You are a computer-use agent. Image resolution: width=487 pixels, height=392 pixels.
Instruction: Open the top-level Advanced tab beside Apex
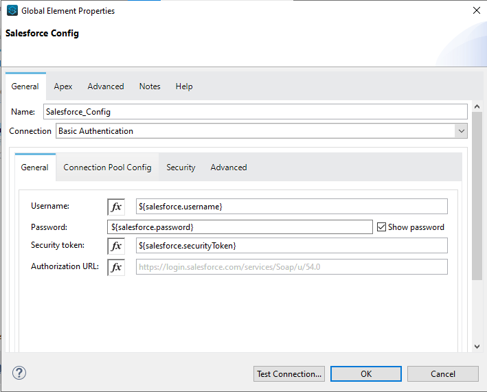(106, 87)
